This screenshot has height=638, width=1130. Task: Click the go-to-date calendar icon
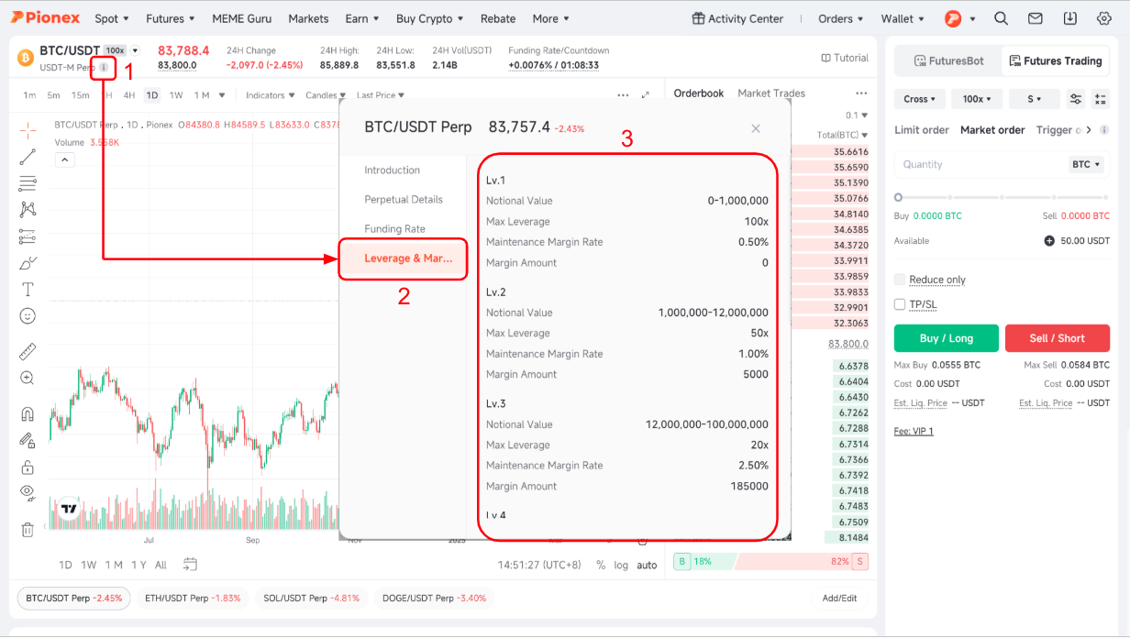[x=191, y=565]
